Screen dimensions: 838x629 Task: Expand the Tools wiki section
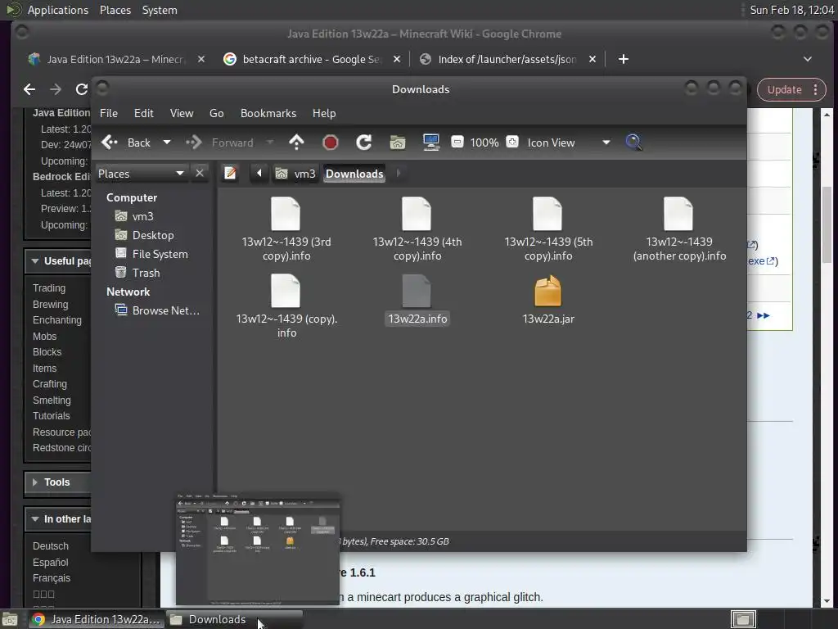coord(34,482)
